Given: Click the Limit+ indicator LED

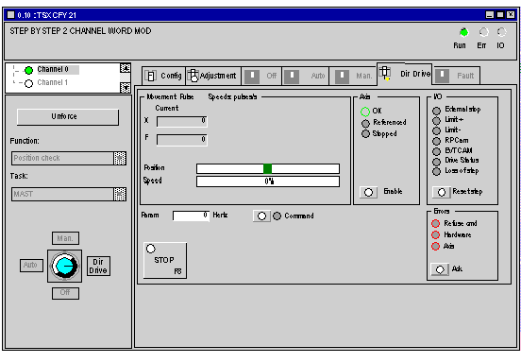Looking at the screenshot, I should point(436,121).
